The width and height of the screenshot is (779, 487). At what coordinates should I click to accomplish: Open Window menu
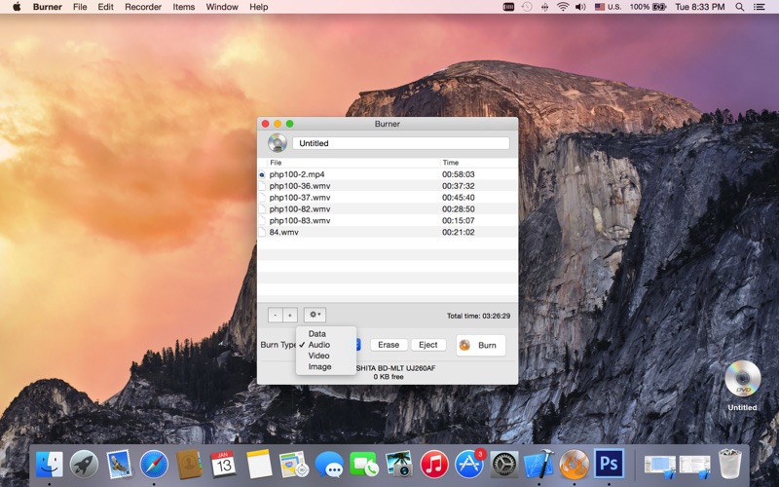[222, 7]
